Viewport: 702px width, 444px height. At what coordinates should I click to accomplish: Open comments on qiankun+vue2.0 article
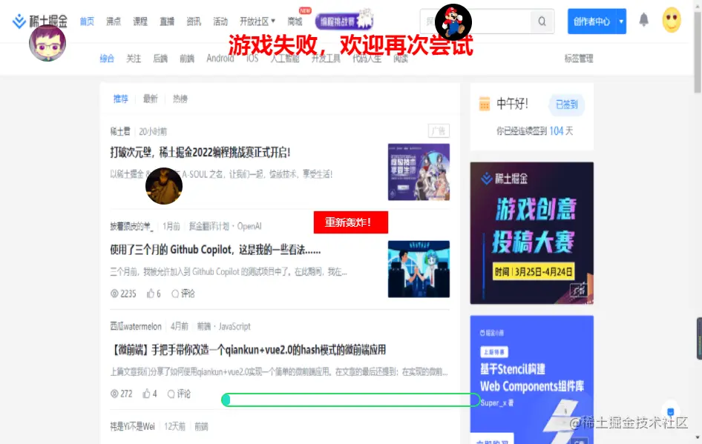point(179,394)
